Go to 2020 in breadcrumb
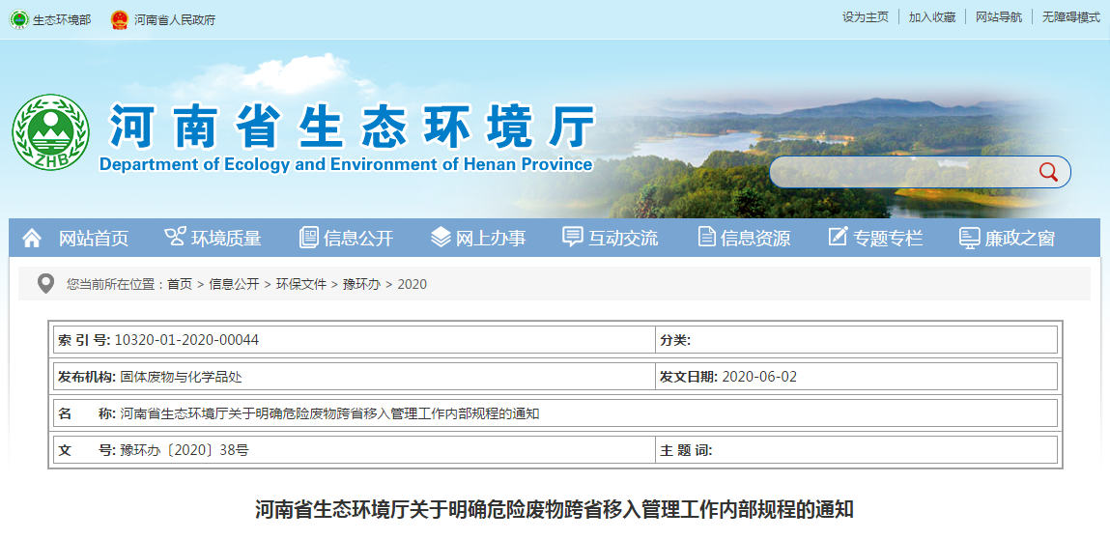This screenshot has height=540, width=1110. [x=413, y=285]
